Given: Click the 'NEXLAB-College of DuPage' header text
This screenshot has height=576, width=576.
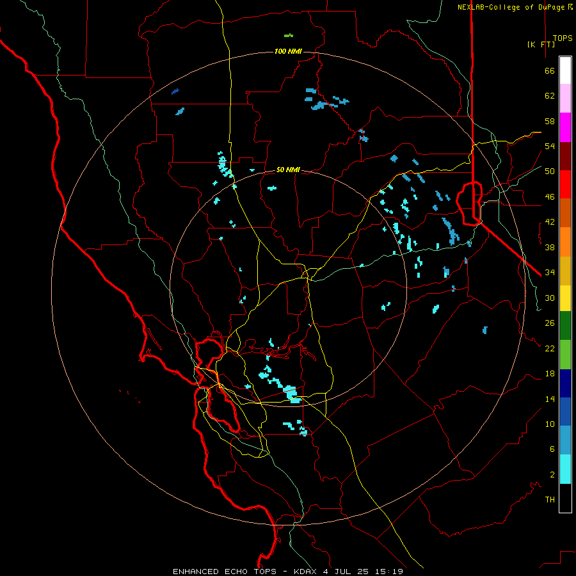Looking at the screenshot, I should tap(512, 7).
